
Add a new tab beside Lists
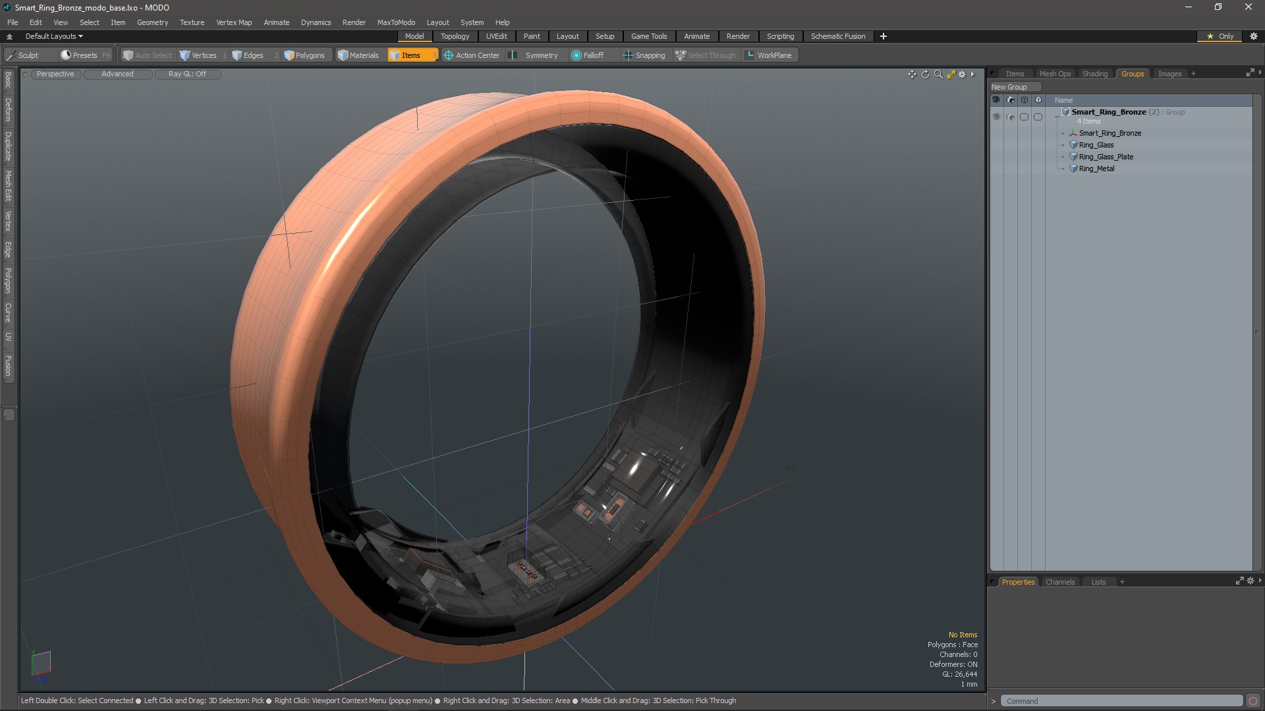coord(1122,582)
